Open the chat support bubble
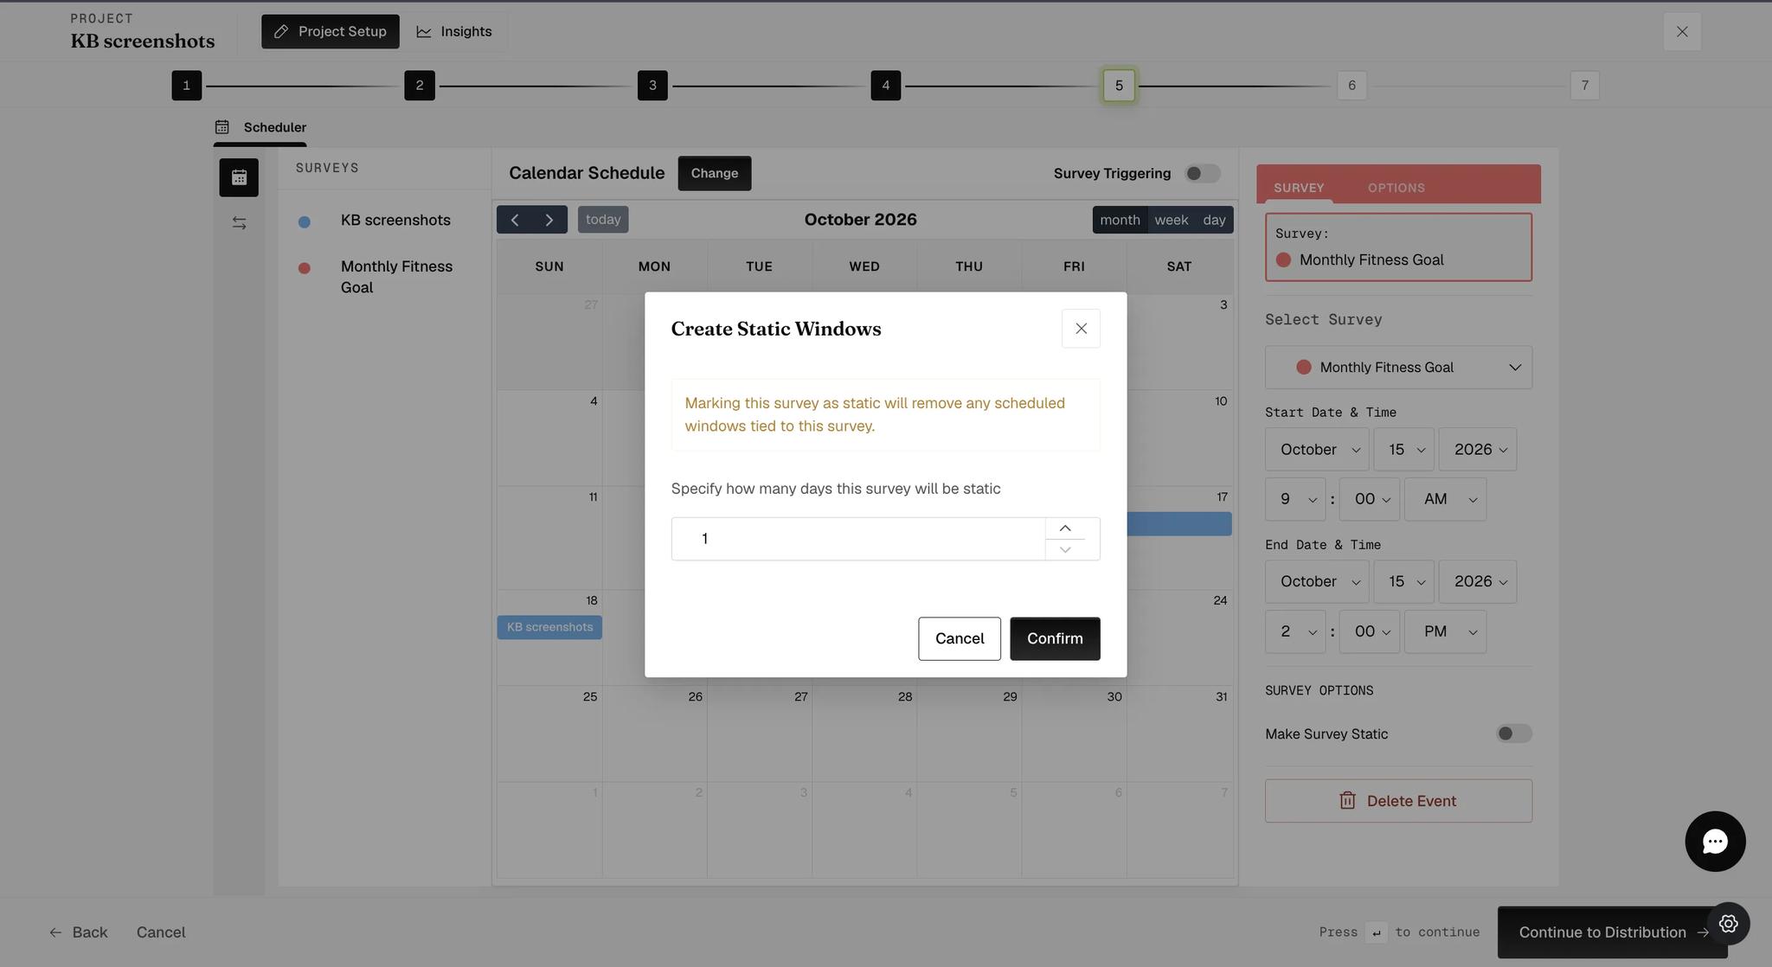The height and width of the screenshot is (967, 1772). pos(1715,842)
